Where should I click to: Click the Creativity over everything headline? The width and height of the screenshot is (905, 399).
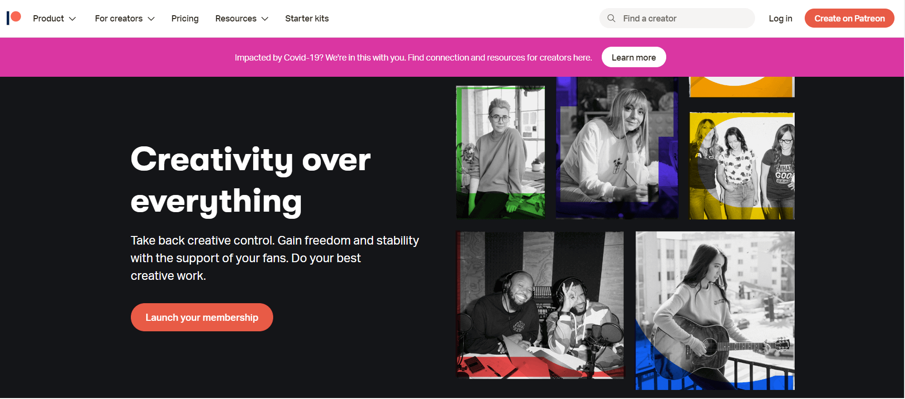251,180
